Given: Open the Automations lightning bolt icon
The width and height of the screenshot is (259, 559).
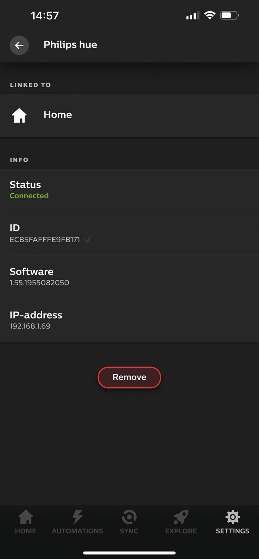Looking at the screenshot, I should [x=78, y=517].
